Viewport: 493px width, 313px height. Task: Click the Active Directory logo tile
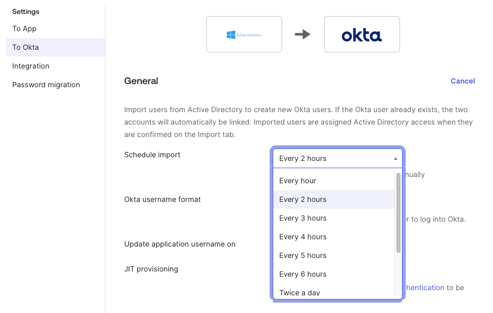point(244,34)
